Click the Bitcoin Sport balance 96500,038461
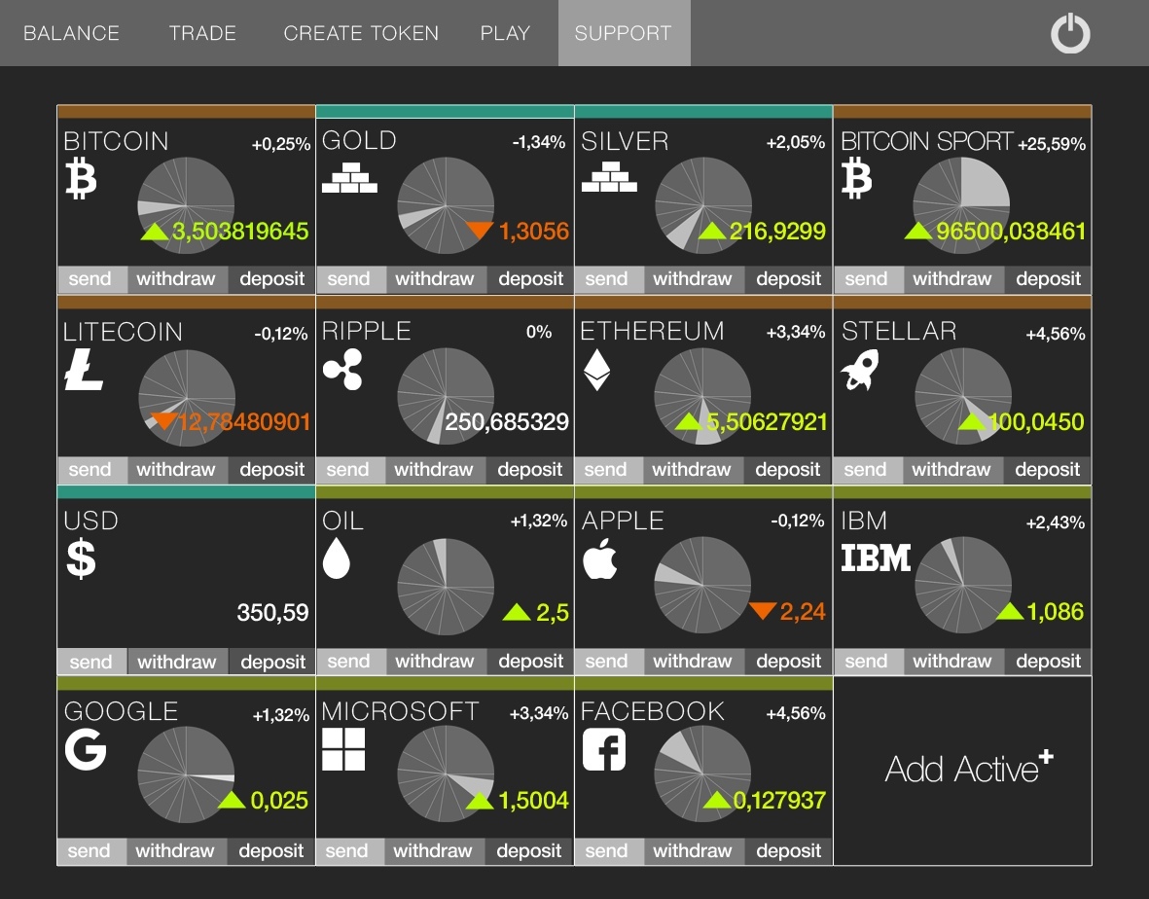The image size is (1149, 899). click(x=1011, y=232)
